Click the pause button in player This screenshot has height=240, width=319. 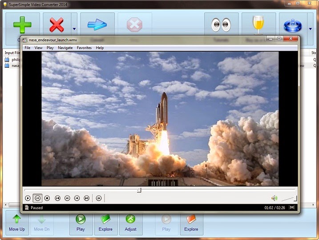click(37, 198)
